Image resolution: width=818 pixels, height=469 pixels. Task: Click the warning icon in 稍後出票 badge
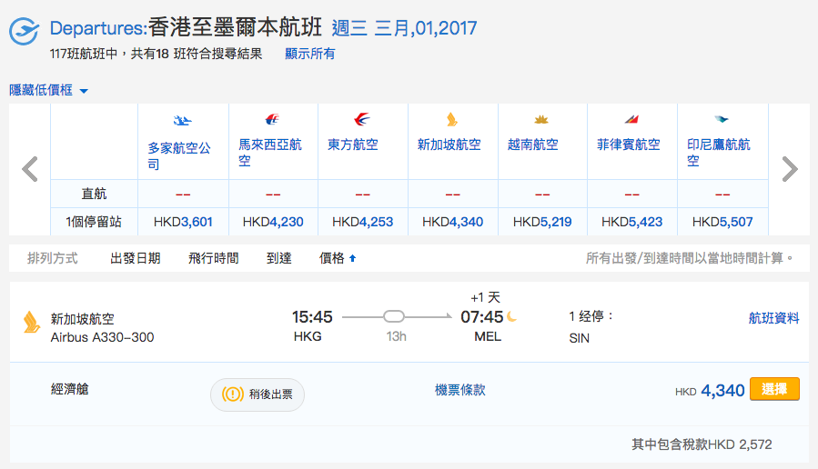(233, 394)
